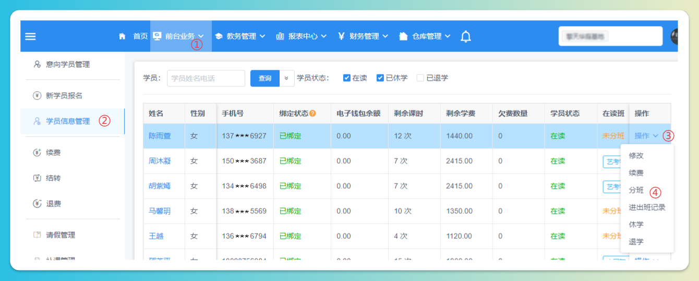This screenshot has height=281, width=699.
Task: Click the graduation cap icon for 教务管理
Action: pyautogui.click(x=219, y=36)
